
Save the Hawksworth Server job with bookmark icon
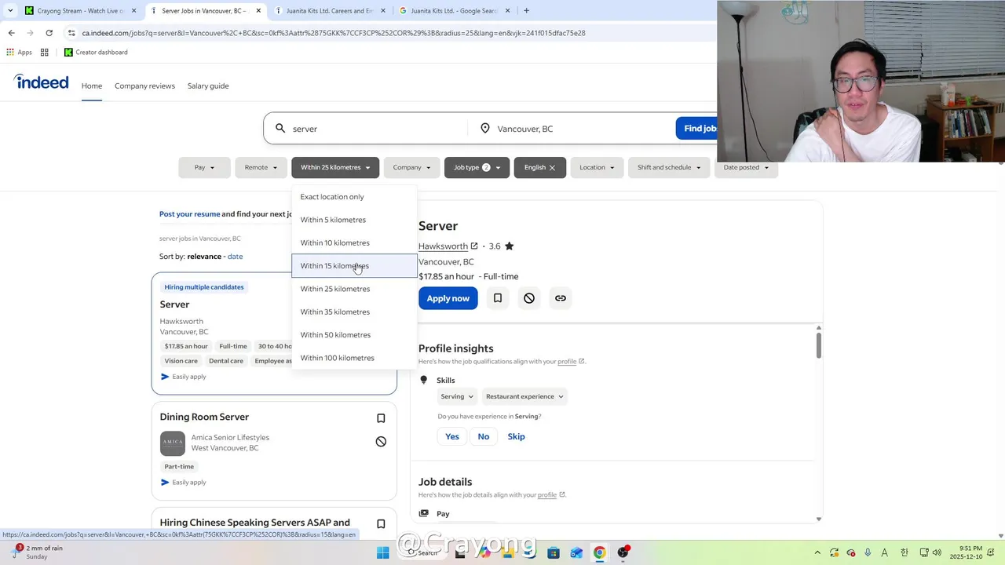pos(498,298)
